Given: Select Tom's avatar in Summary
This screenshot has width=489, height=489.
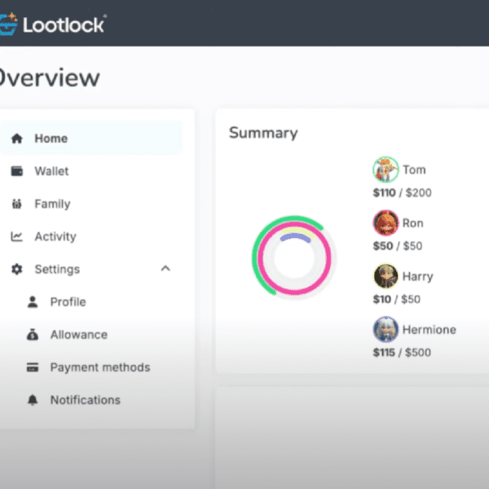Looking at the screenshot, I should pos(385,170).
